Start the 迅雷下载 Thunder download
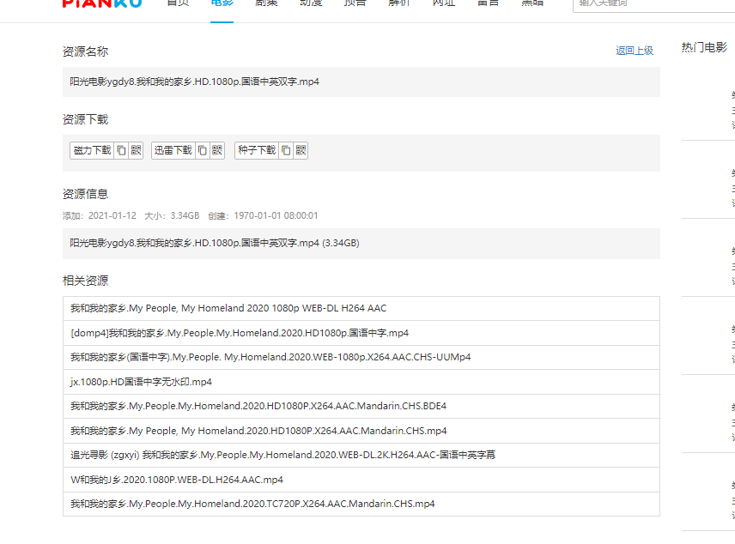The width and height of the screenshot is (735, 544). [x=173, y=150]
